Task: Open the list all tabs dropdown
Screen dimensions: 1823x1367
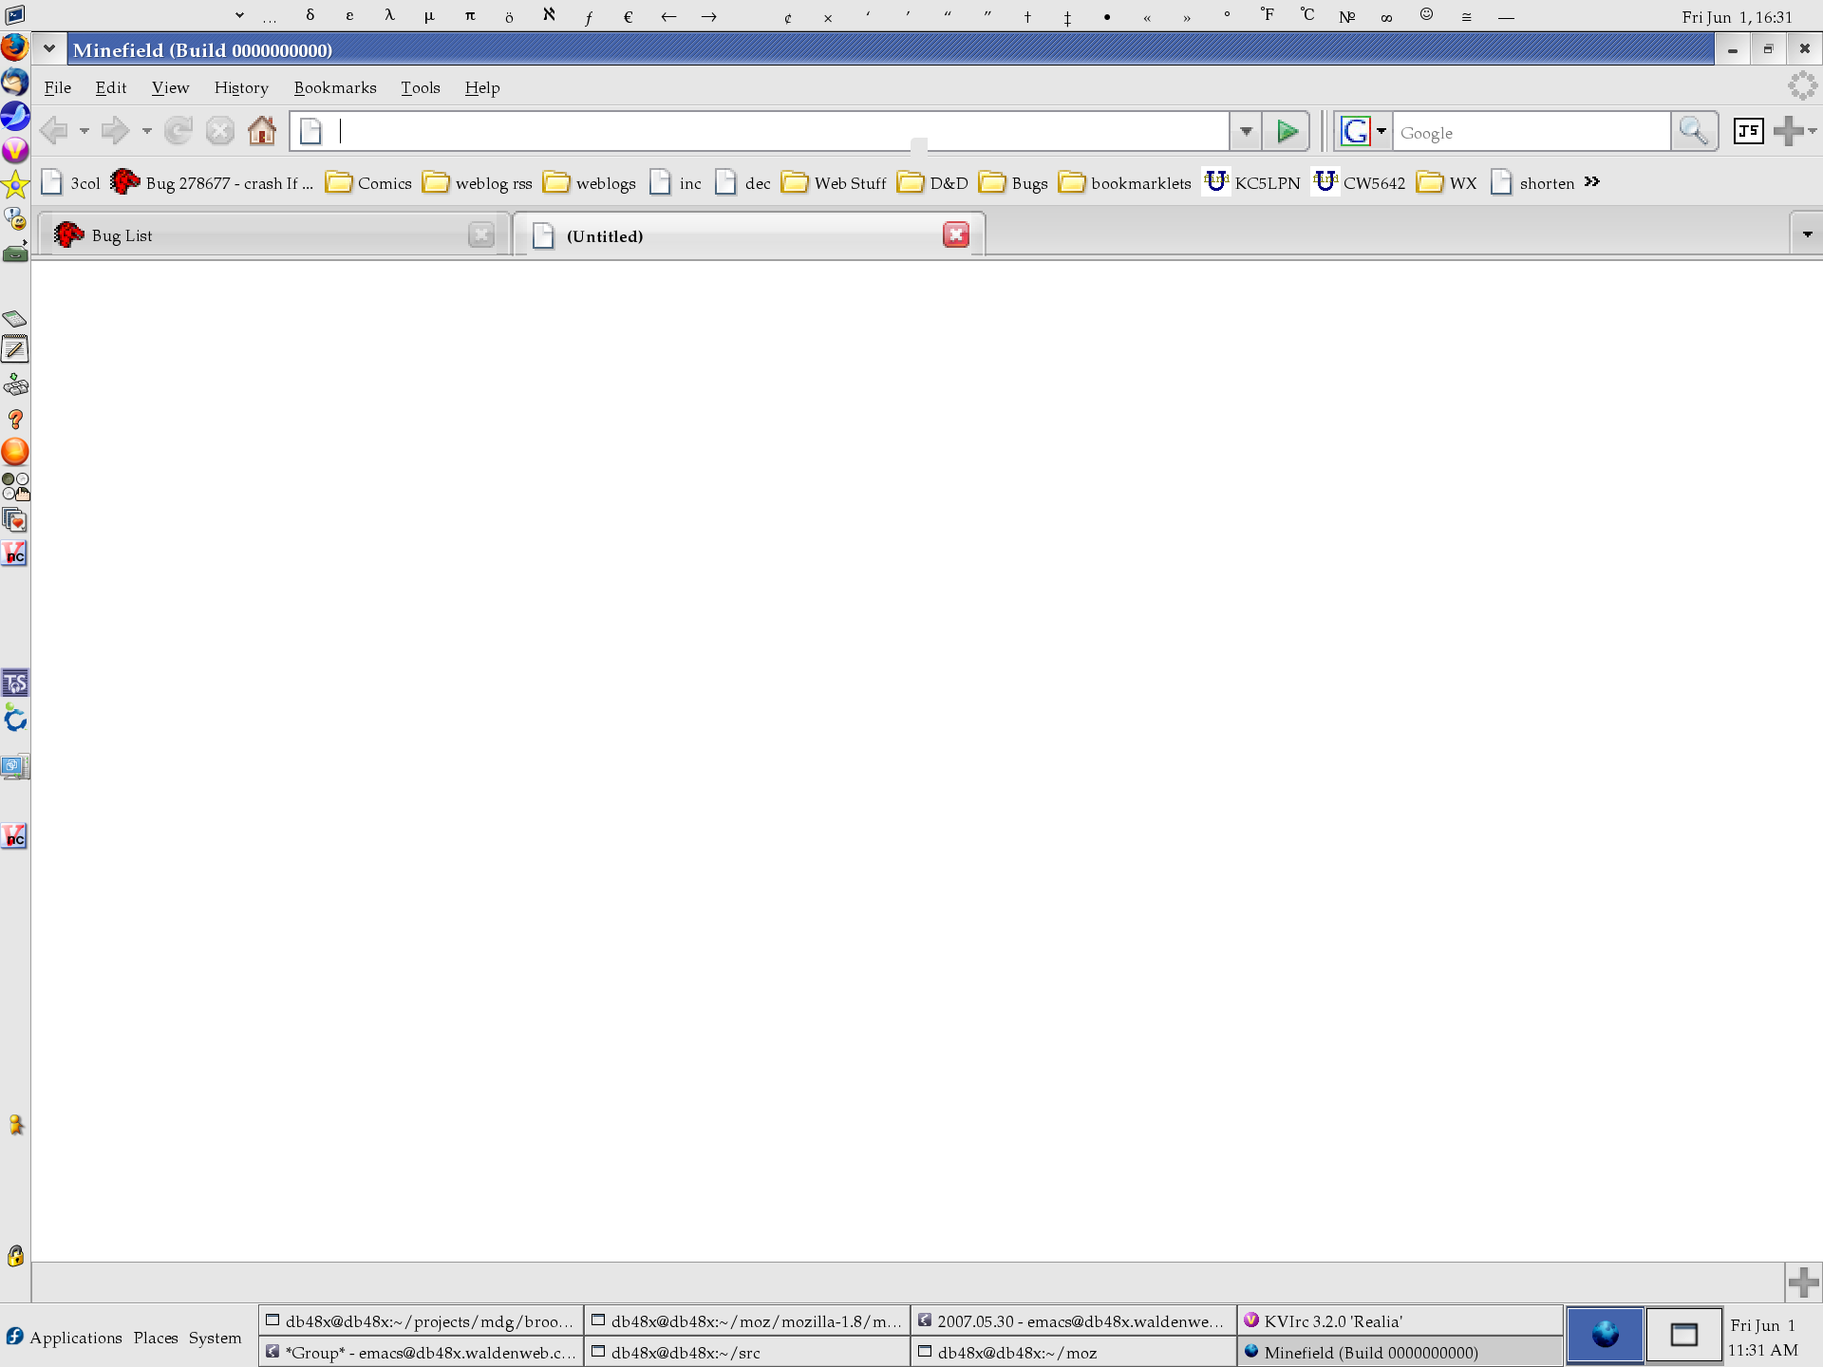Action: click(1807, 234)
